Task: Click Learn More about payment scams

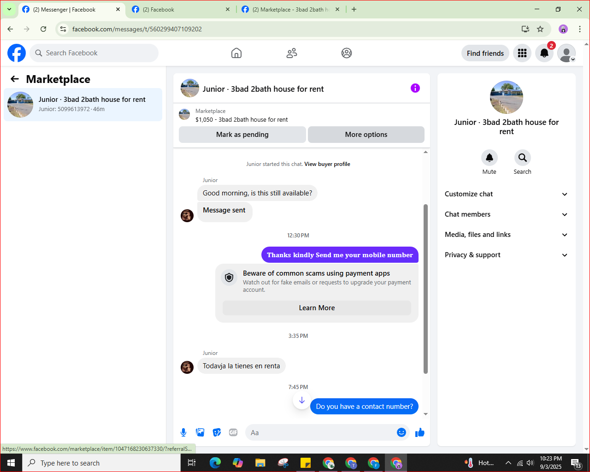Action: click(317, 308)
